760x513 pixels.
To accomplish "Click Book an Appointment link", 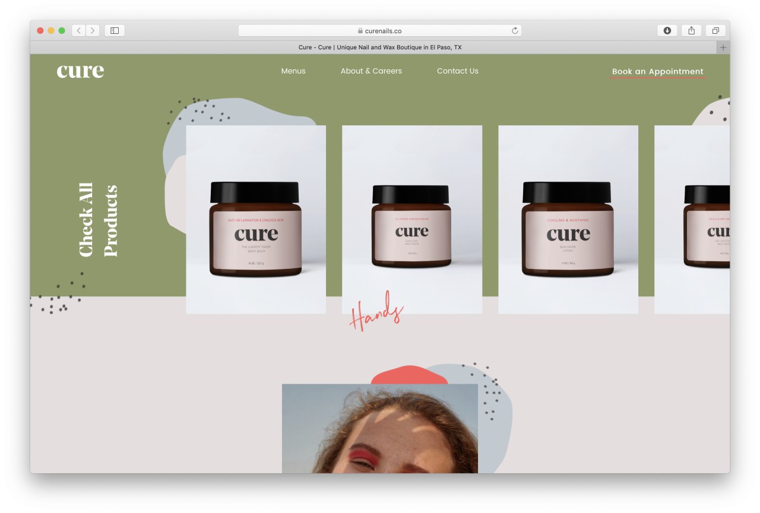I will tap(658, 72).
